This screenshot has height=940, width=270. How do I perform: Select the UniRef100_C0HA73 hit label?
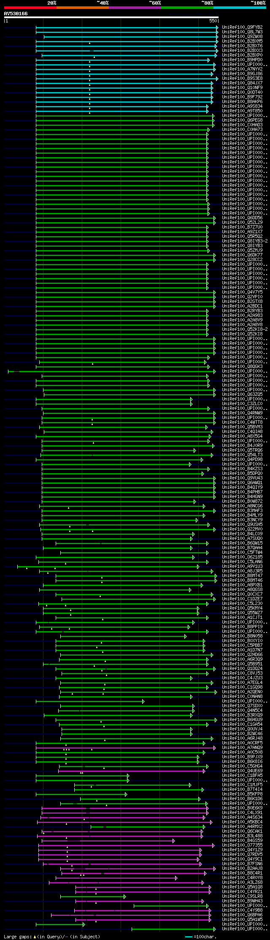[x=242, y=129]
